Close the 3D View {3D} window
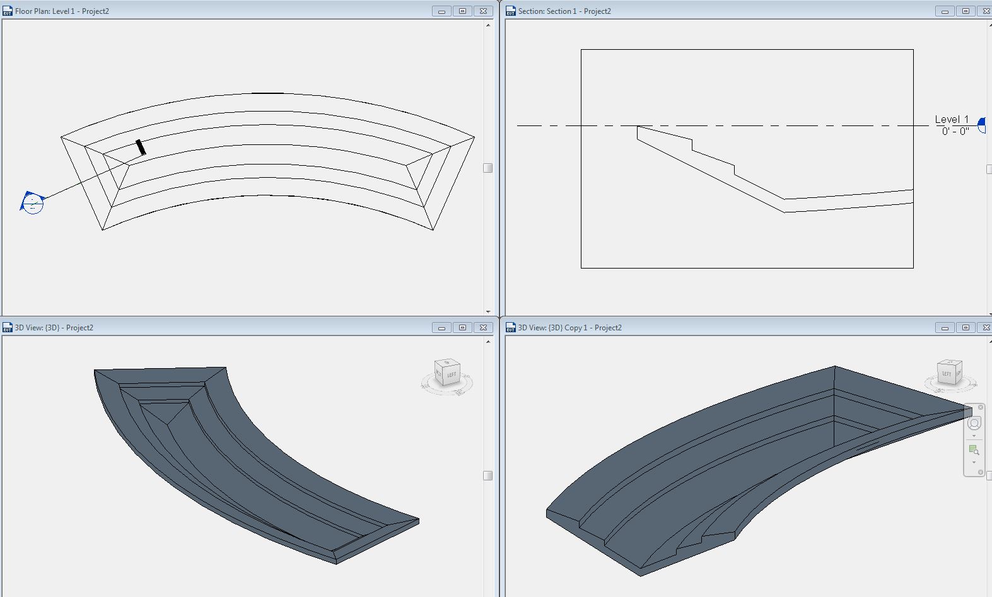The width and height of the screenshot is (992, 597). click(x=483, y=328)
